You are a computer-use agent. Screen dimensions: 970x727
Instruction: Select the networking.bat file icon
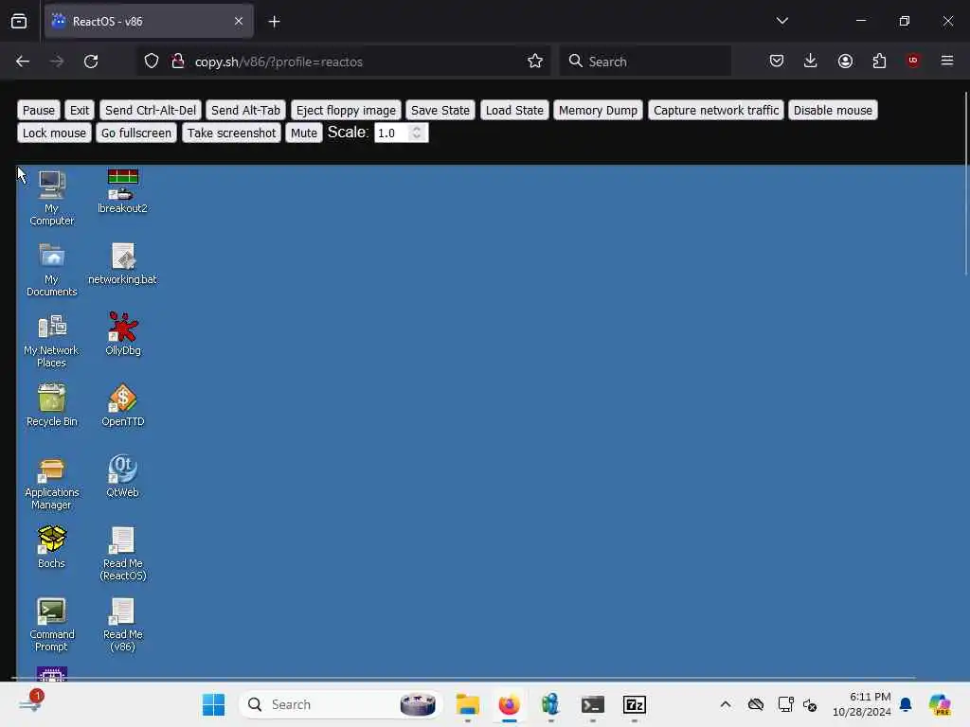(122, 264)
